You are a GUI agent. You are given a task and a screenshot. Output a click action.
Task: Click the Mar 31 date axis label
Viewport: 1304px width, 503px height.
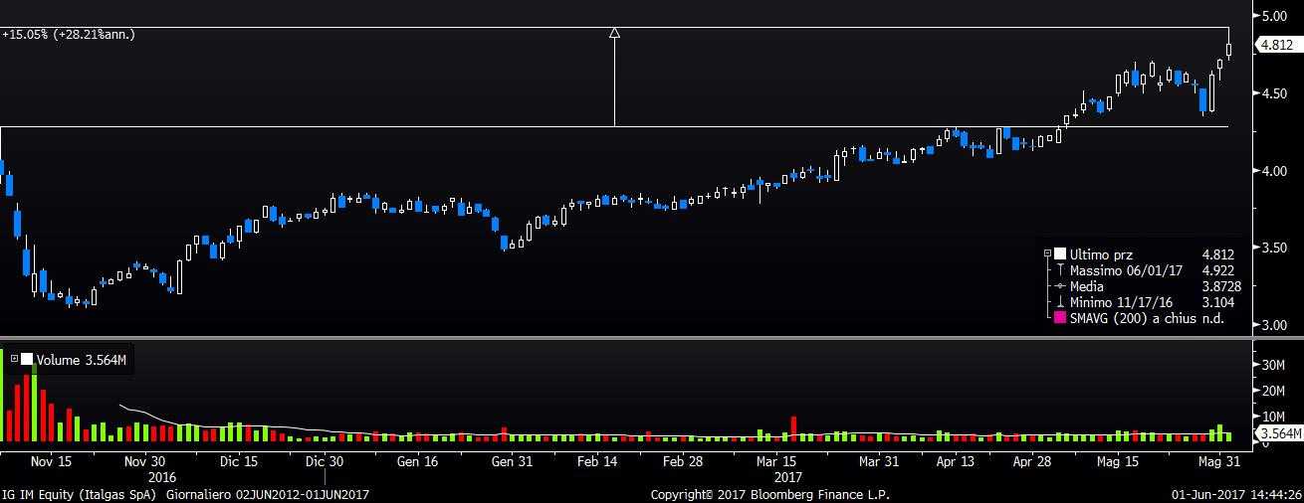[x=879, y=461]
